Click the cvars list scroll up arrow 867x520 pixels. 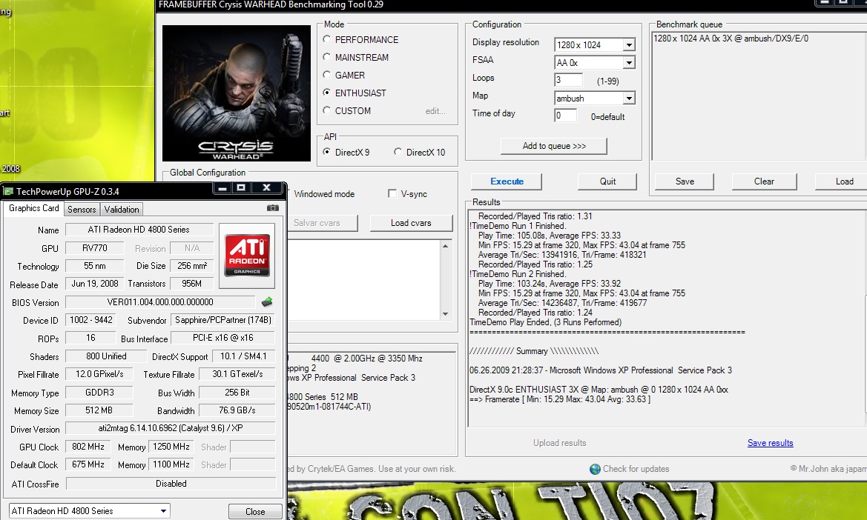click(445, 246)
